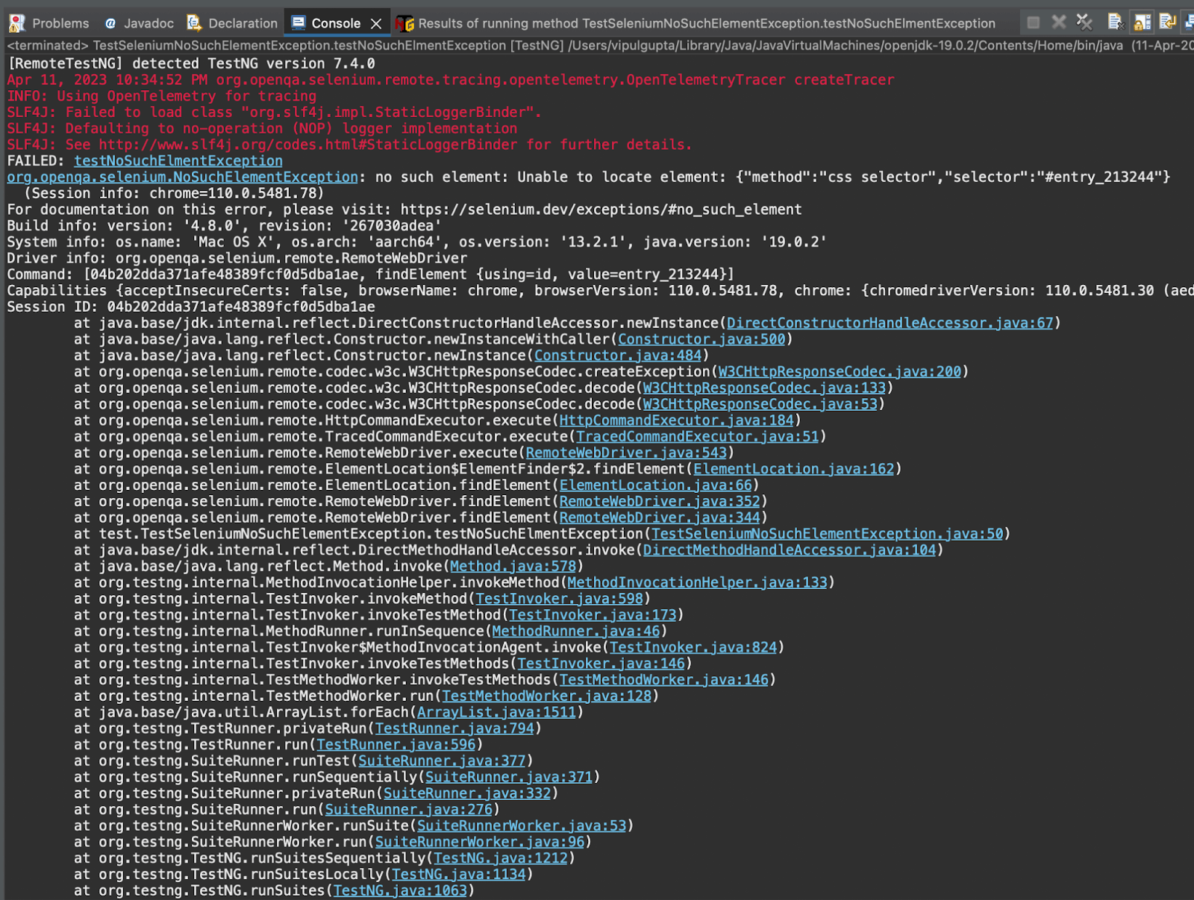Click the Declaration tab icon

194,23
